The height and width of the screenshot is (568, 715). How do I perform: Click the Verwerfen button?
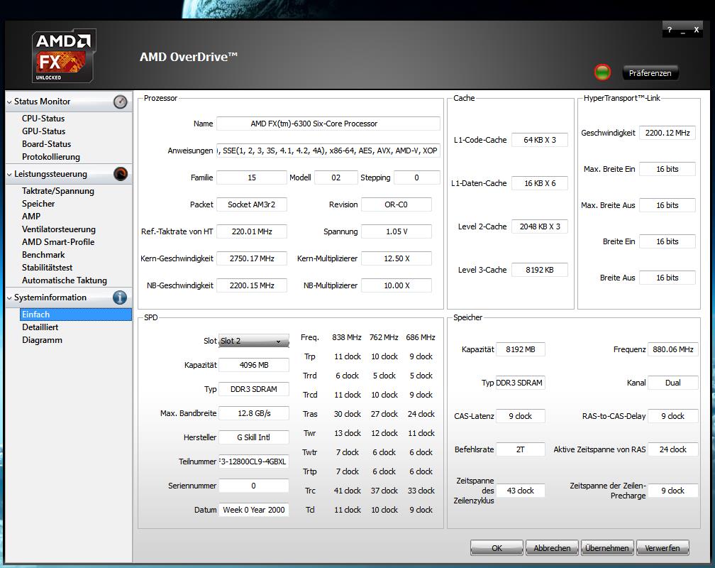click(663, 548)
